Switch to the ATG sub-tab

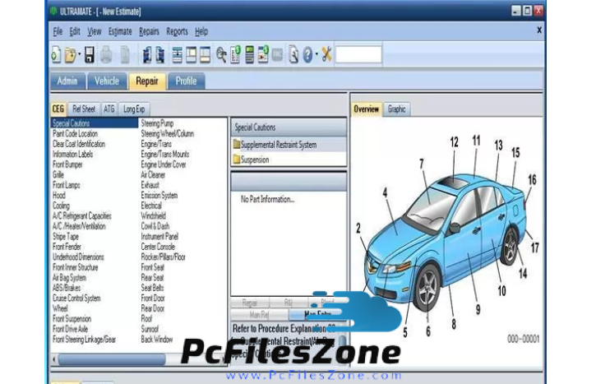point(109,109)
